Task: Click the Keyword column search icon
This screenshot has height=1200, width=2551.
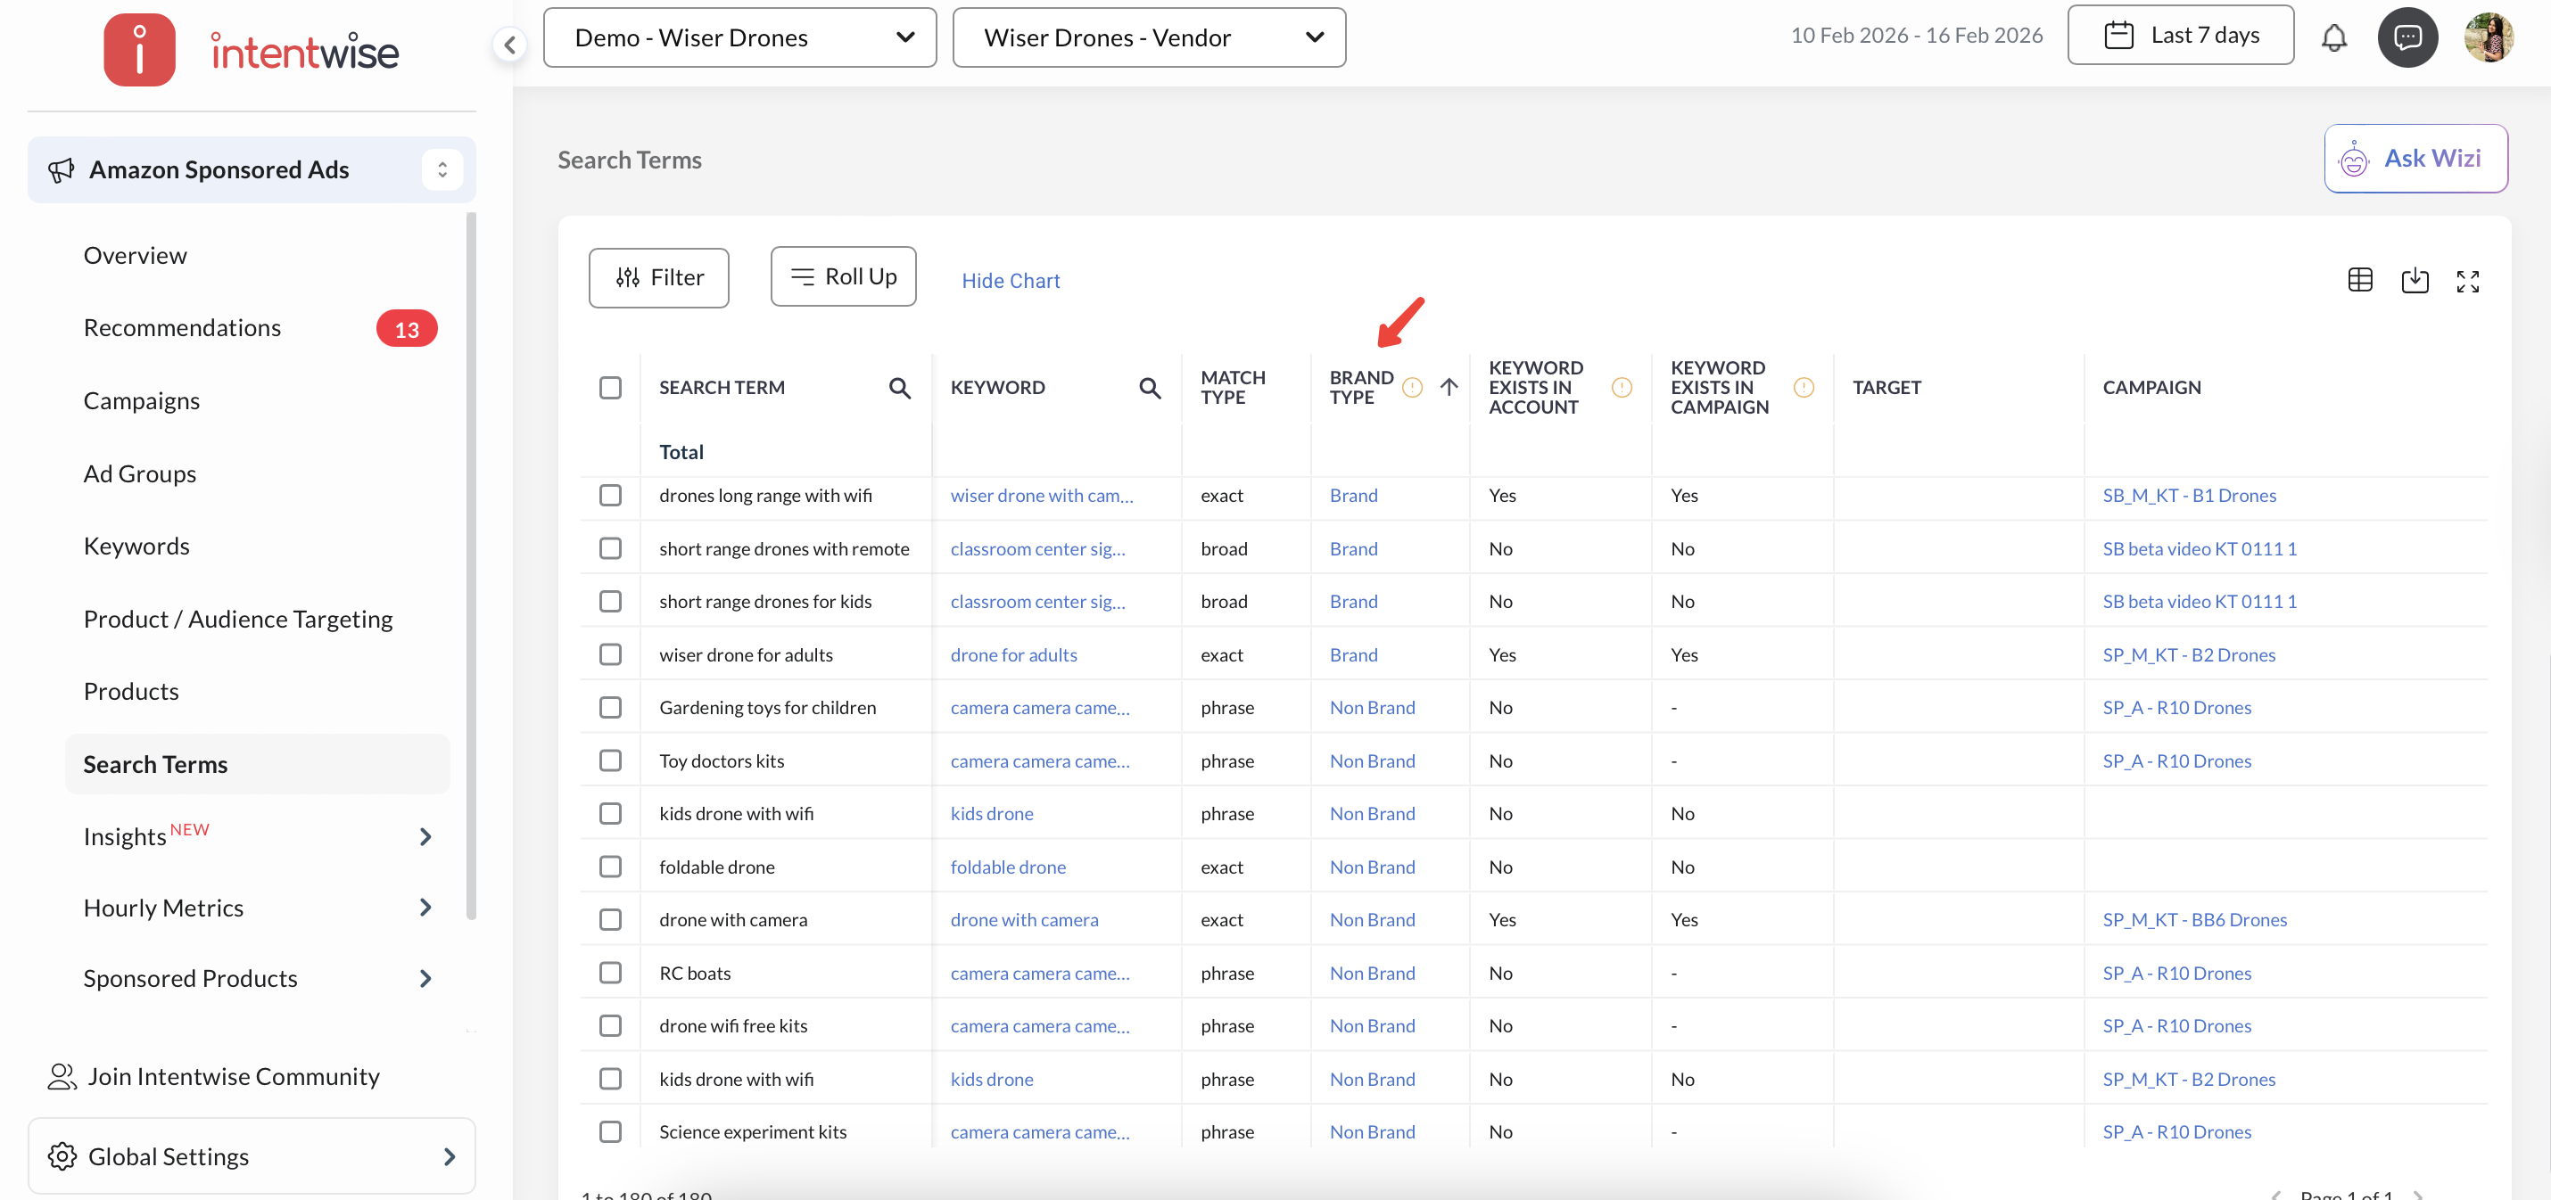Action: tap(1149, 388)
